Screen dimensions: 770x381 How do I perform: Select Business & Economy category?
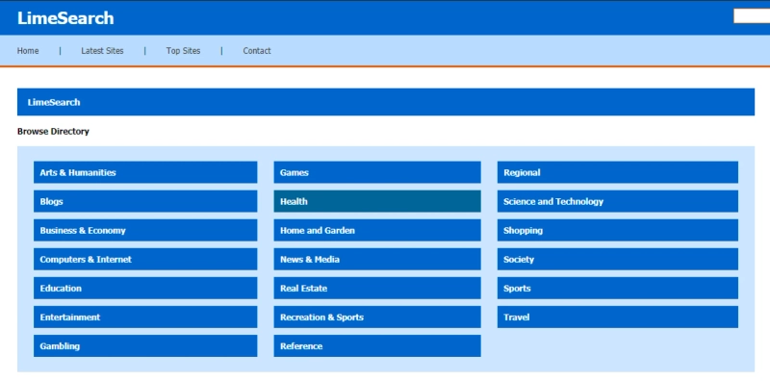click(x=145, y=230)
